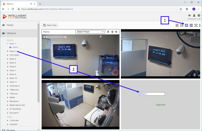This screenshot has height=131, width=202.
Task: Expand Tim's Room in the tree
Action: [x=8, y=55]
